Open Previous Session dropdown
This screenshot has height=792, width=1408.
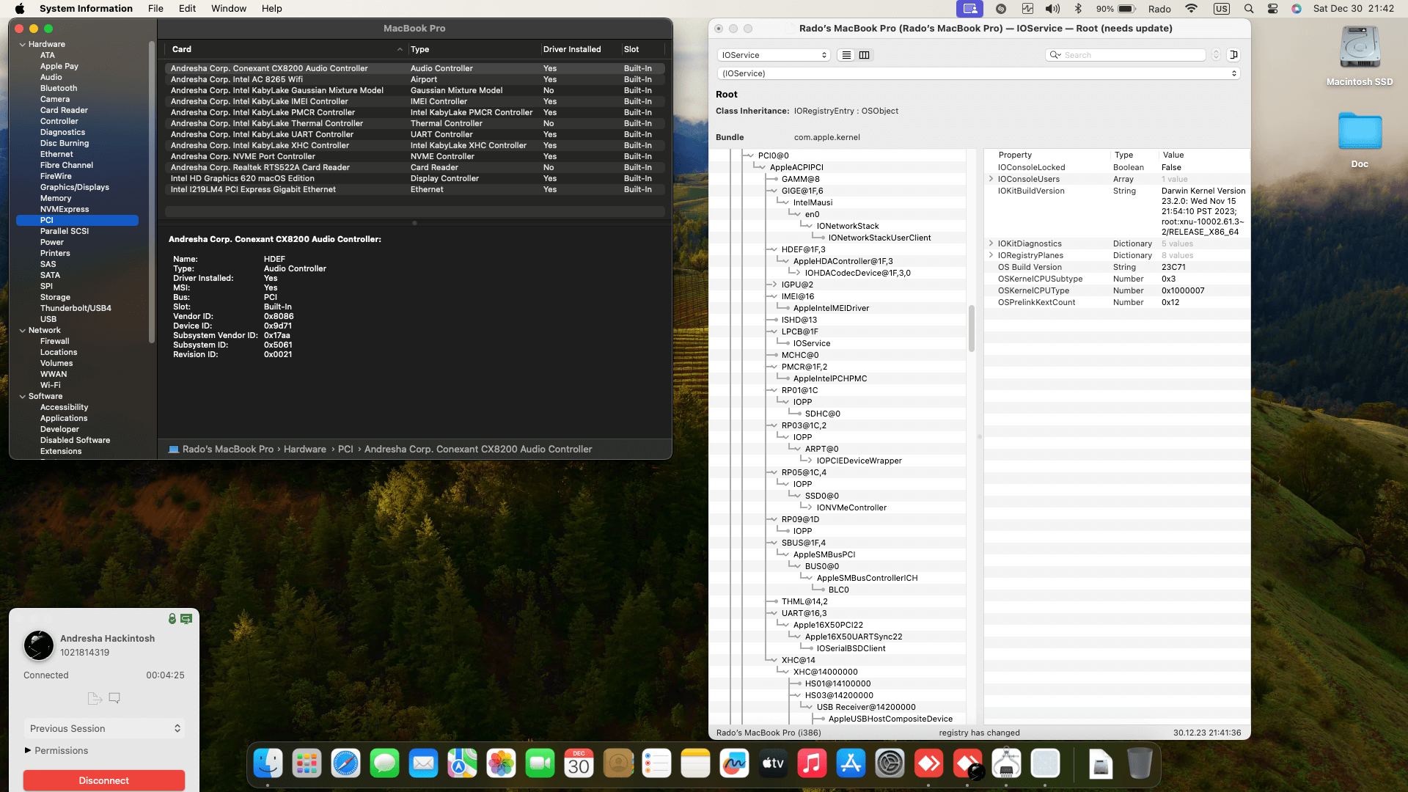click(104, 728)
